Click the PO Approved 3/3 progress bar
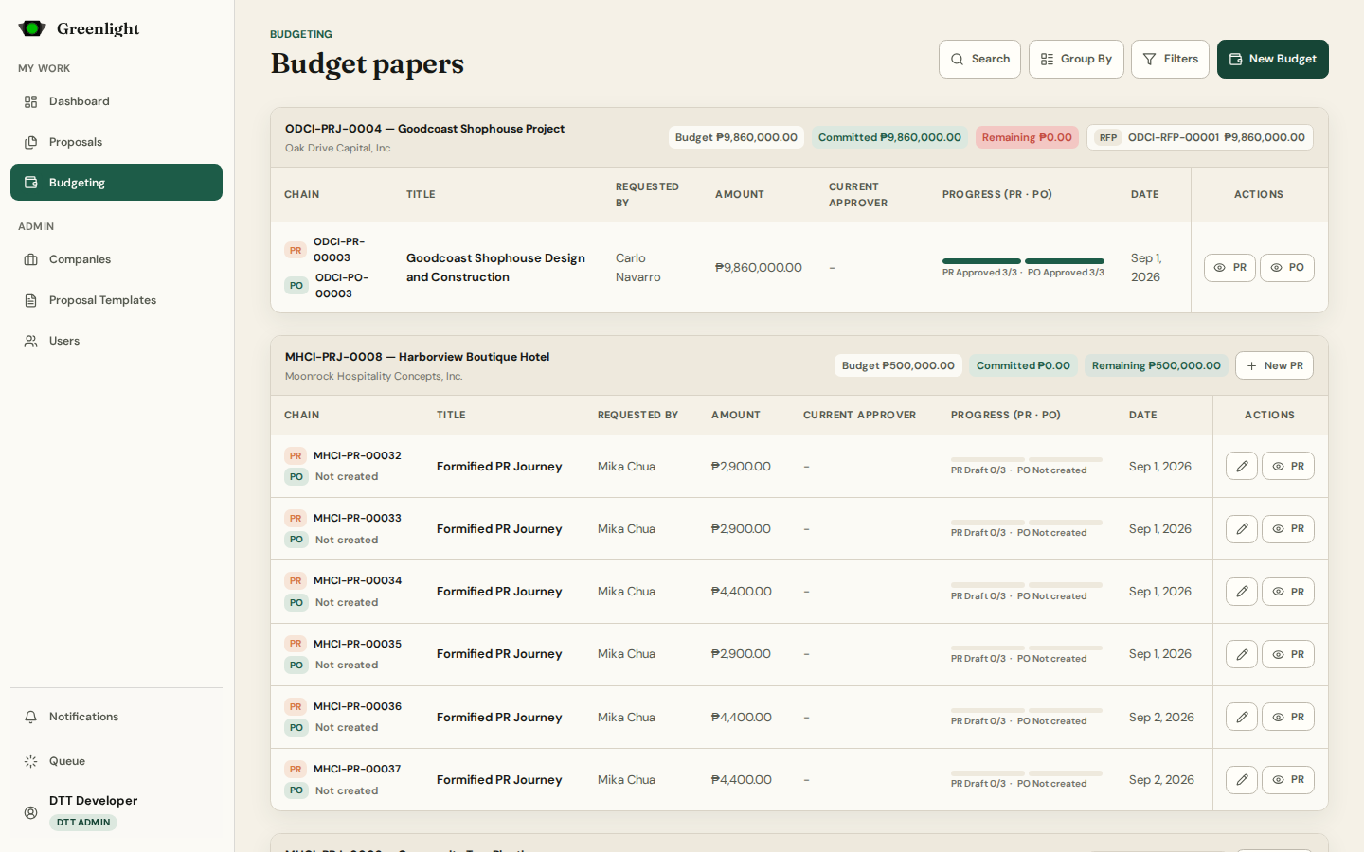 (1065, 261)
